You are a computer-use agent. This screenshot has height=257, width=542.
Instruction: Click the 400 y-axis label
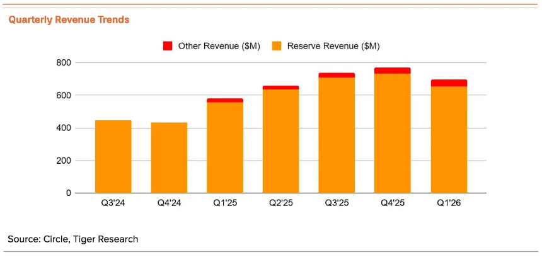64,128
